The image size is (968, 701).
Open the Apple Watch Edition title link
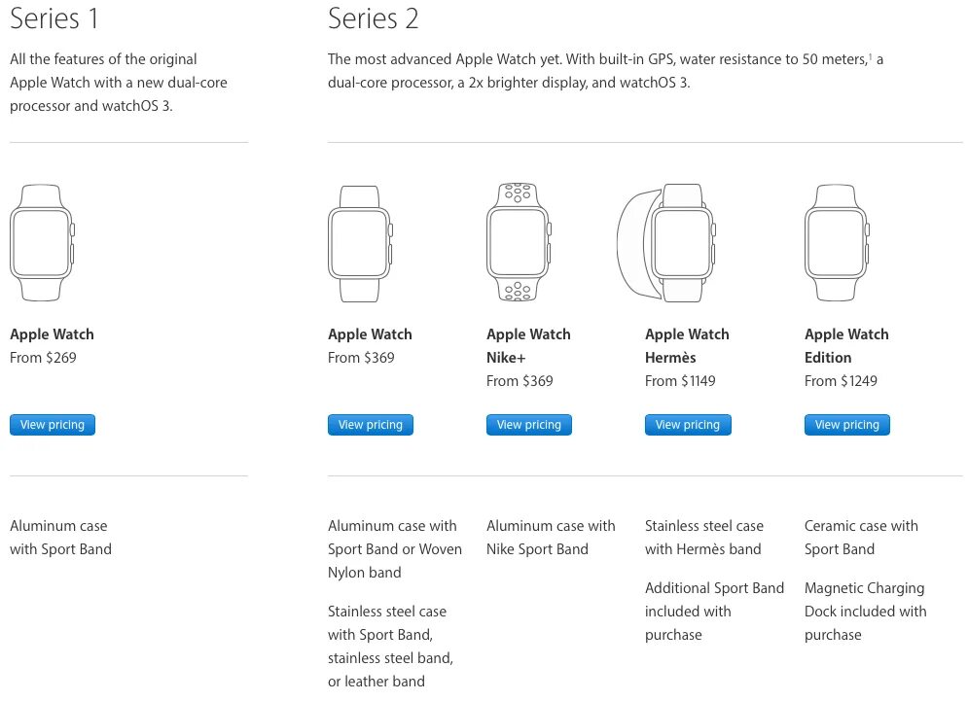click(x=846, y=345)
